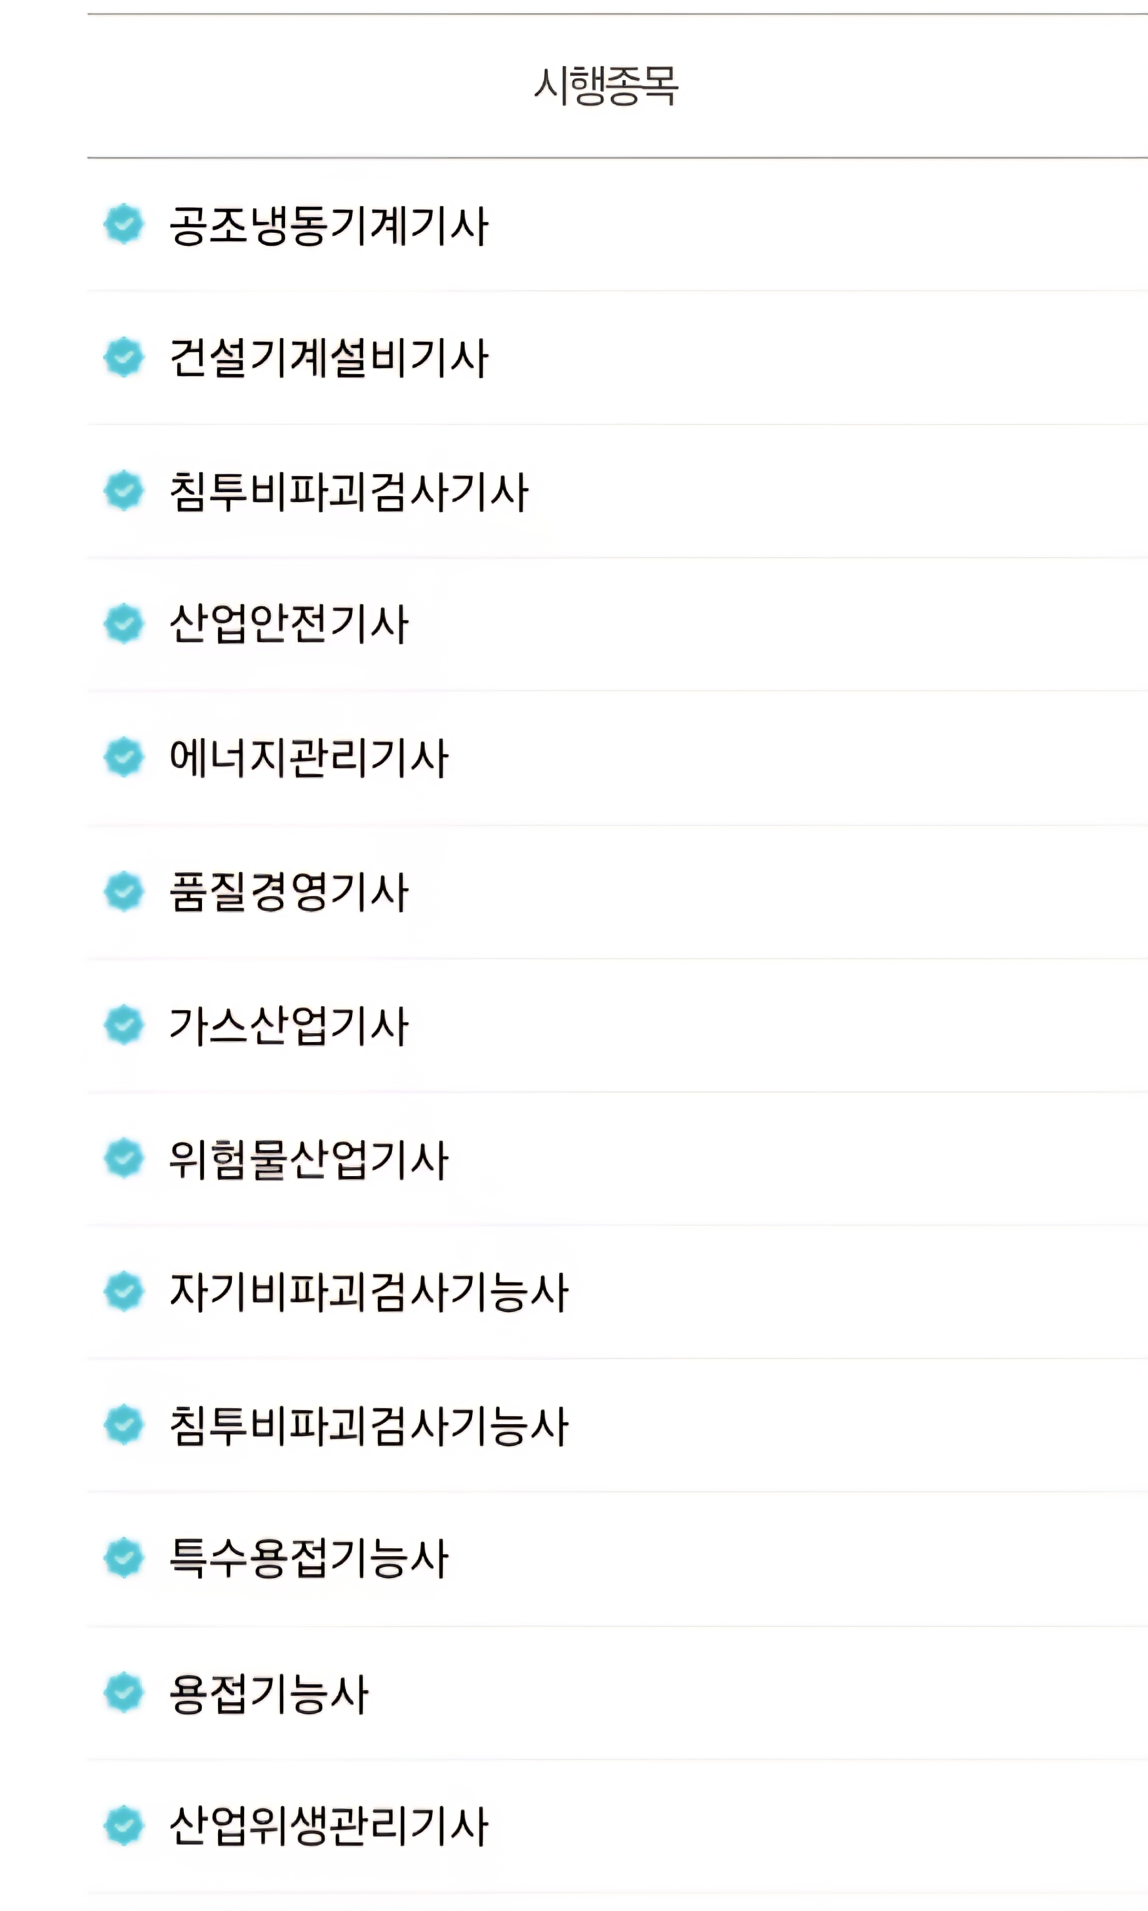Click the check badge beside 위험물산업기사

click(x=124, y=1159)
